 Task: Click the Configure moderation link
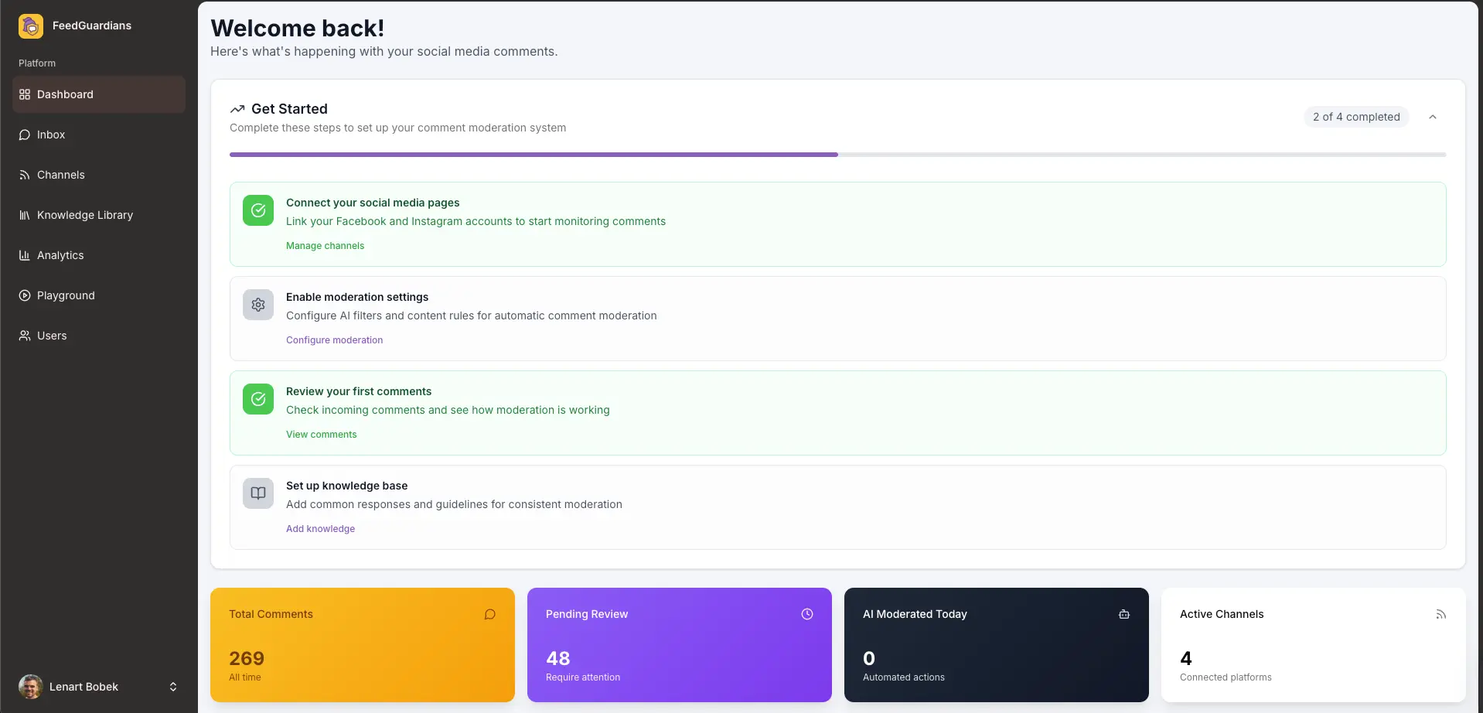tap(334, 340)
